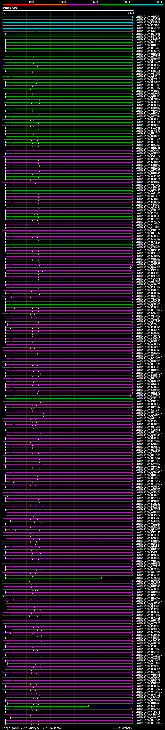The width and height of the screenshot is (165, 730).
Task: Select label UniRef100_B7KJY1
Action: pos(148,51)
